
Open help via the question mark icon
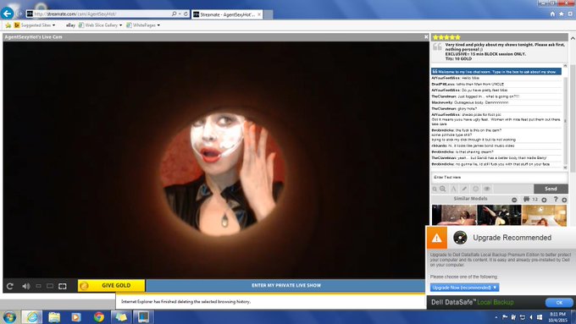556,200
